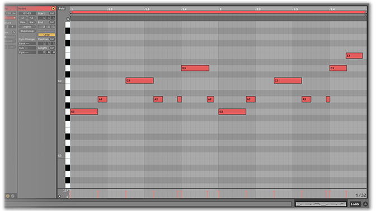Click the loop end marker at right edge
376x211 pixels.
tap(365, 12)
